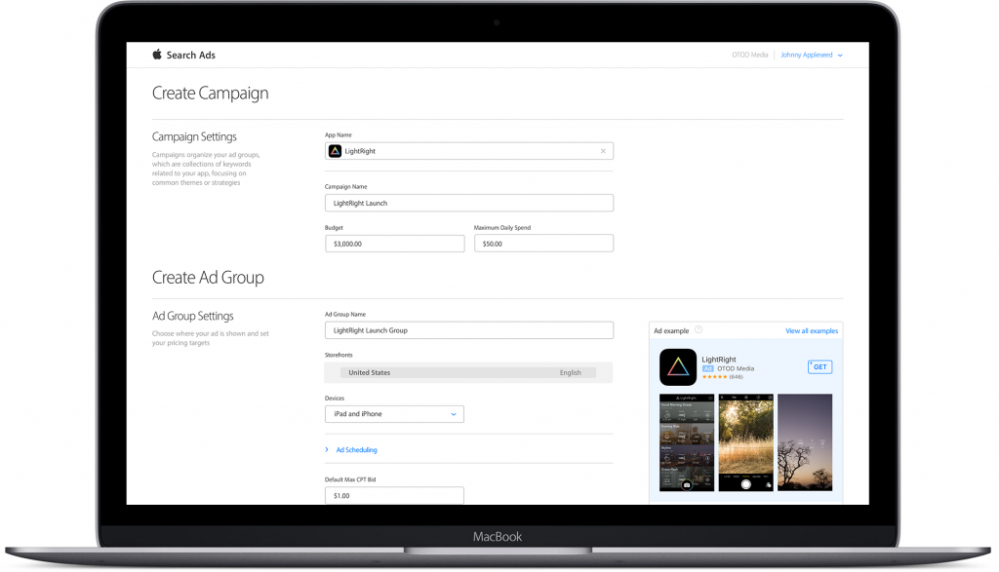Click the Create Ad Group heading
Viewport: 999px width, 572px height.
(x=208, y=278)
